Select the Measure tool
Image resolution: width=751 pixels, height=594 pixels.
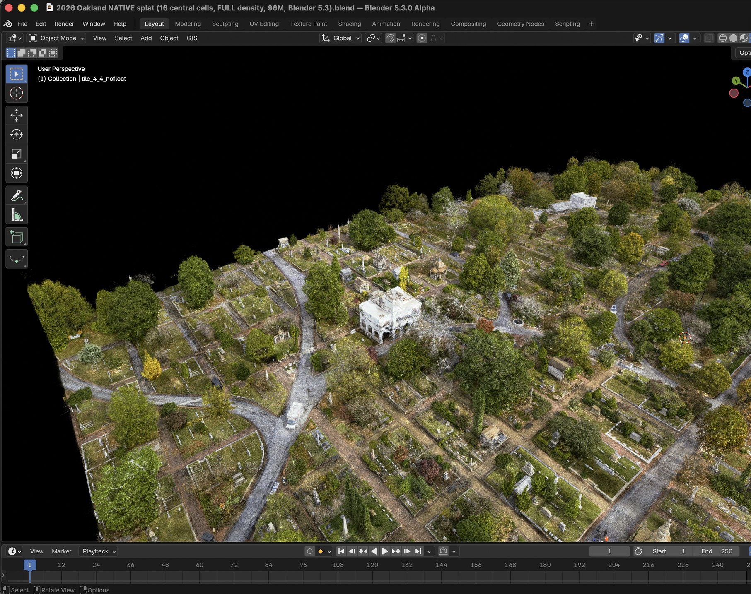click(x=17, y=215)
